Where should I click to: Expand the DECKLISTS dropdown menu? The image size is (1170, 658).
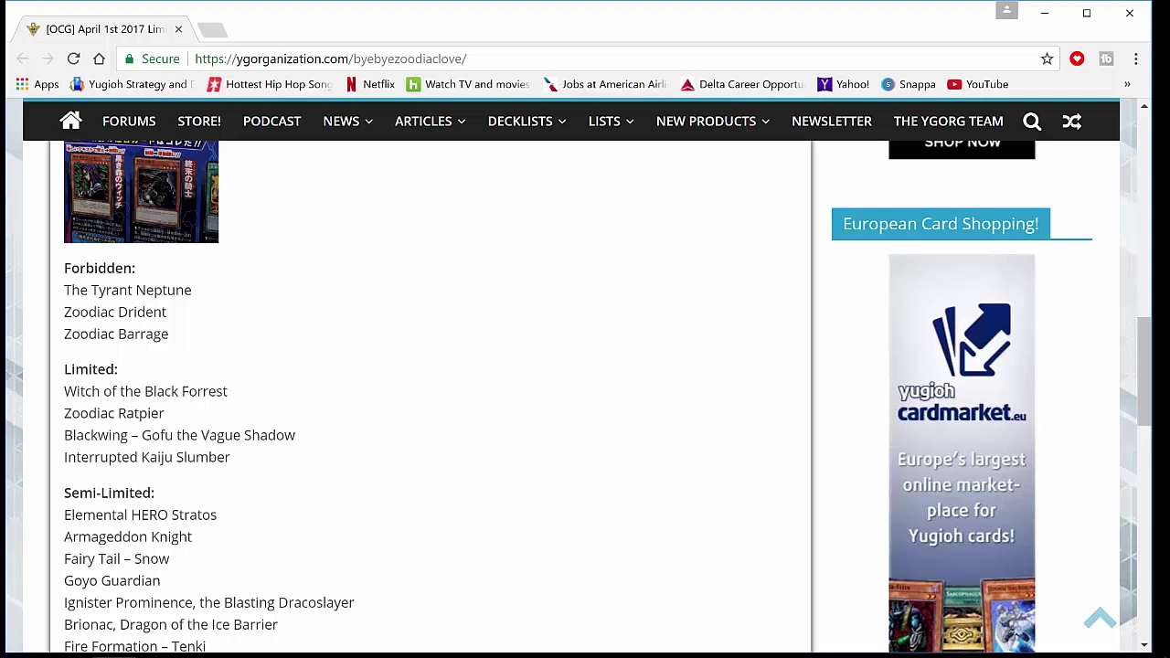526,121
